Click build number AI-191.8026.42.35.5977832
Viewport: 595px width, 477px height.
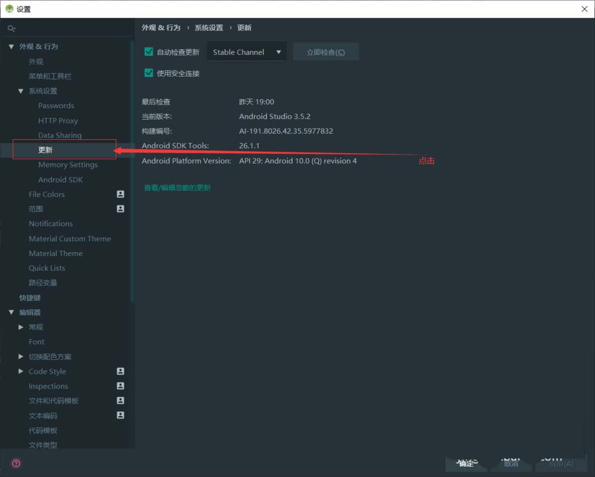[286, 131]
